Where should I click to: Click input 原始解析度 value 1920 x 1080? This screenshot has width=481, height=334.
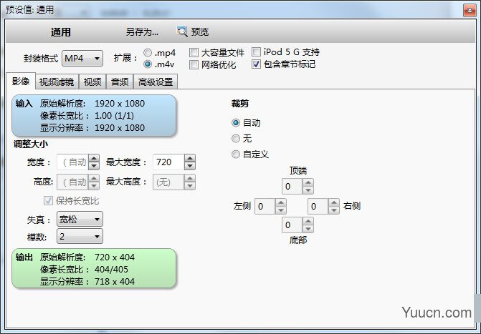click(x=120, y=104)
